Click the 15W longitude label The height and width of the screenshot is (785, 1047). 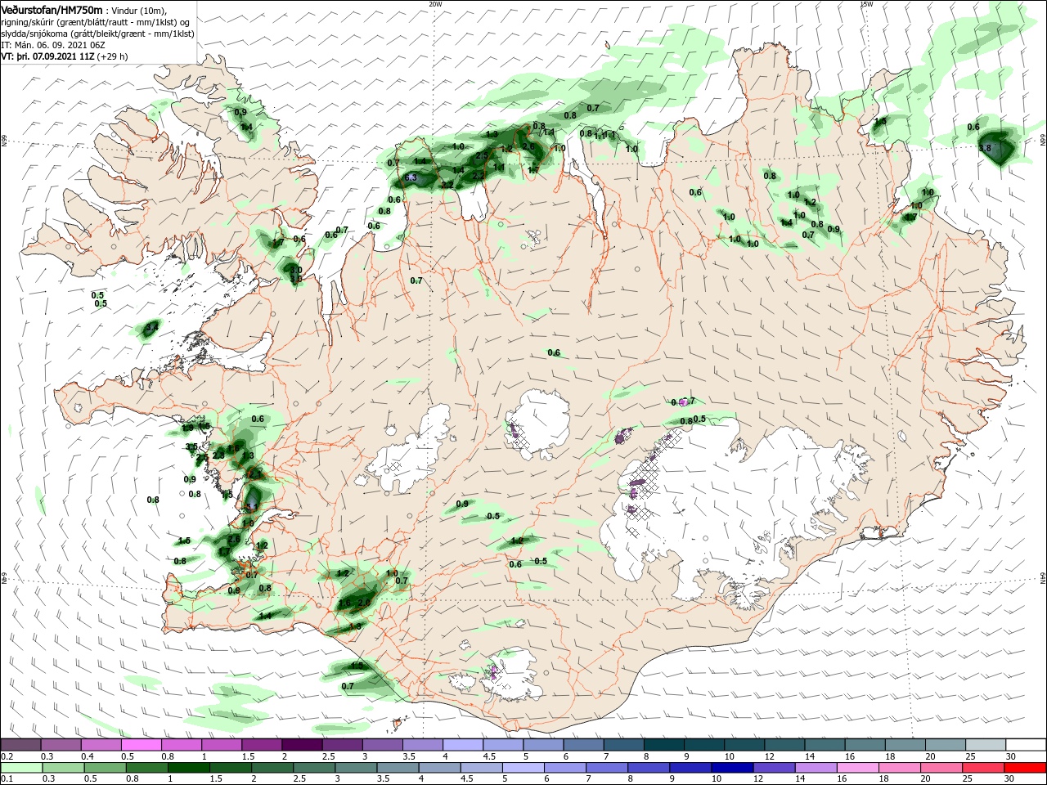tap(867, 3)
